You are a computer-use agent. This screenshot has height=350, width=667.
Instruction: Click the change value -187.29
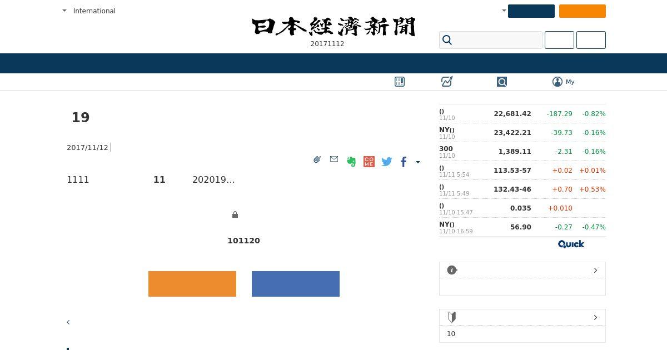click(559, 113)
